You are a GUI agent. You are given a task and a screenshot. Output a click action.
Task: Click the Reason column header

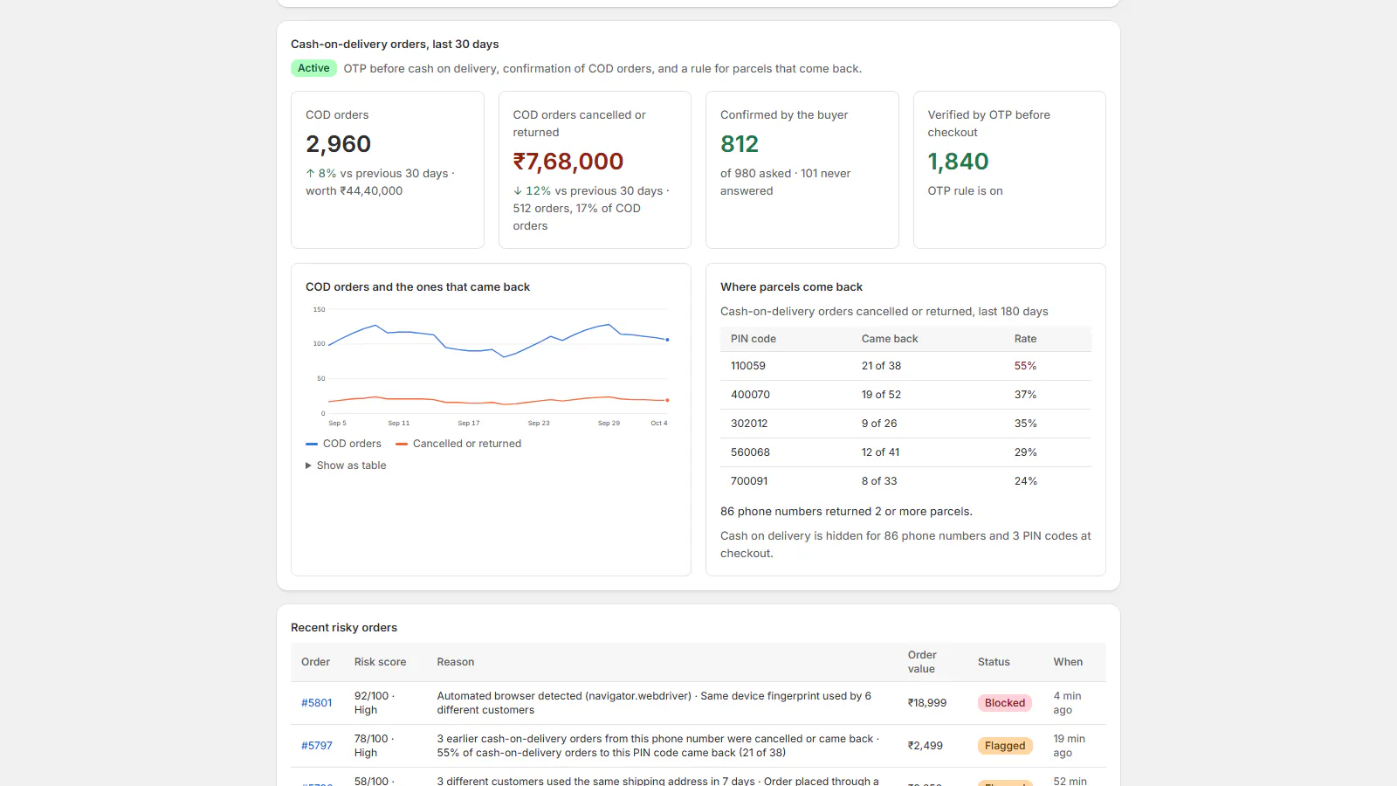pos(455,662)
